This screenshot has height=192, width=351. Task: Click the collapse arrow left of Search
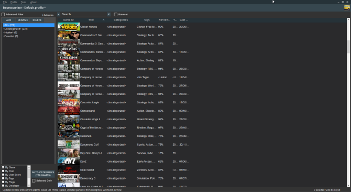59,14
